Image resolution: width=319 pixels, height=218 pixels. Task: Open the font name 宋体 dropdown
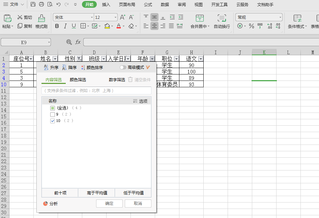click(x=92, y=18)
